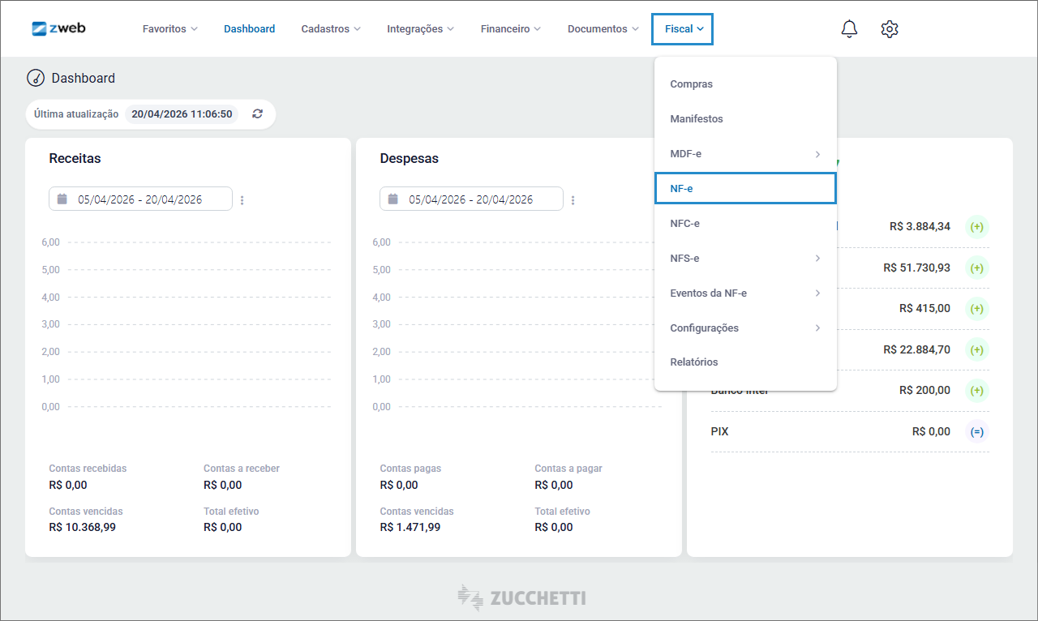Click the plus badge for R$ 200,00
The image size is (1038, 621).
977,391
